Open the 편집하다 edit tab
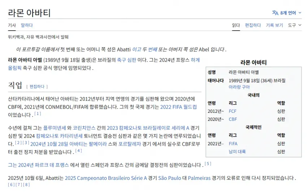This screenshot has width=307, height=195. point(253,25)
